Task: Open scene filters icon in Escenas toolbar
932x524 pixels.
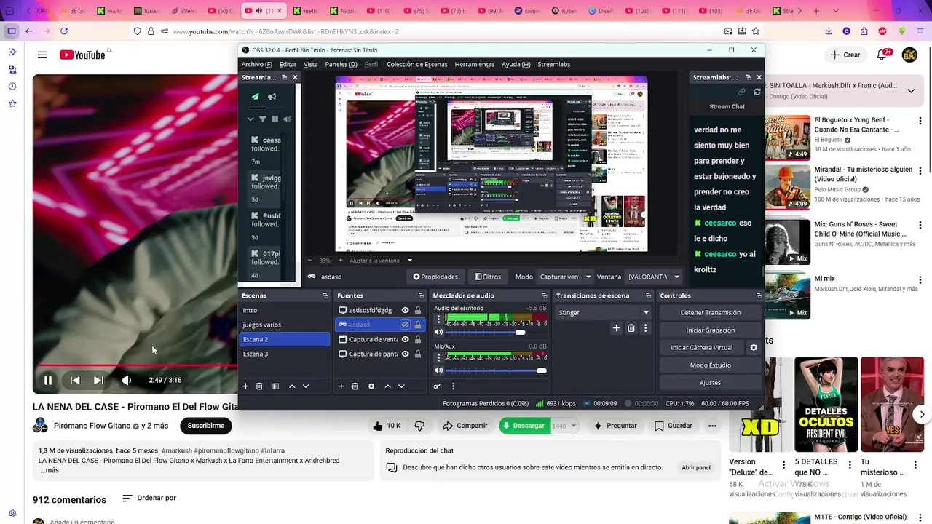Action: point(275,386)
